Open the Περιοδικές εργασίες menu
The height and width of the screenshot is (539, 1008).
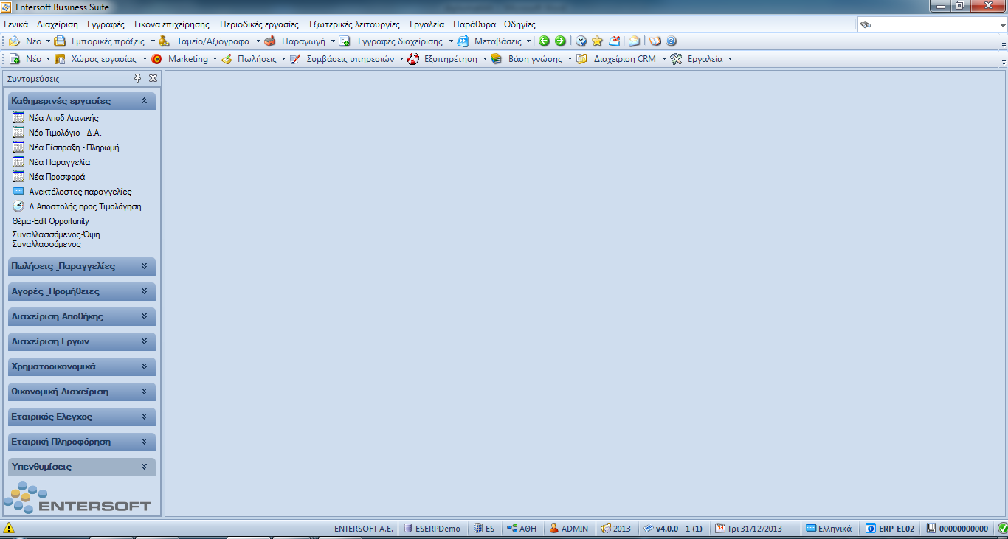(259, 24)
